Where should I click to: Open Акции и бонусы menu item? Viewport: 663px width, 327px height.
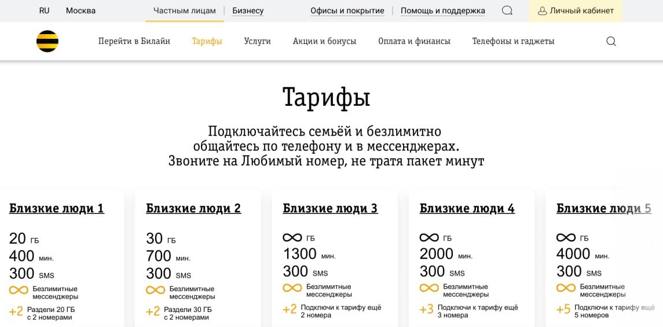tap(324, 42)
